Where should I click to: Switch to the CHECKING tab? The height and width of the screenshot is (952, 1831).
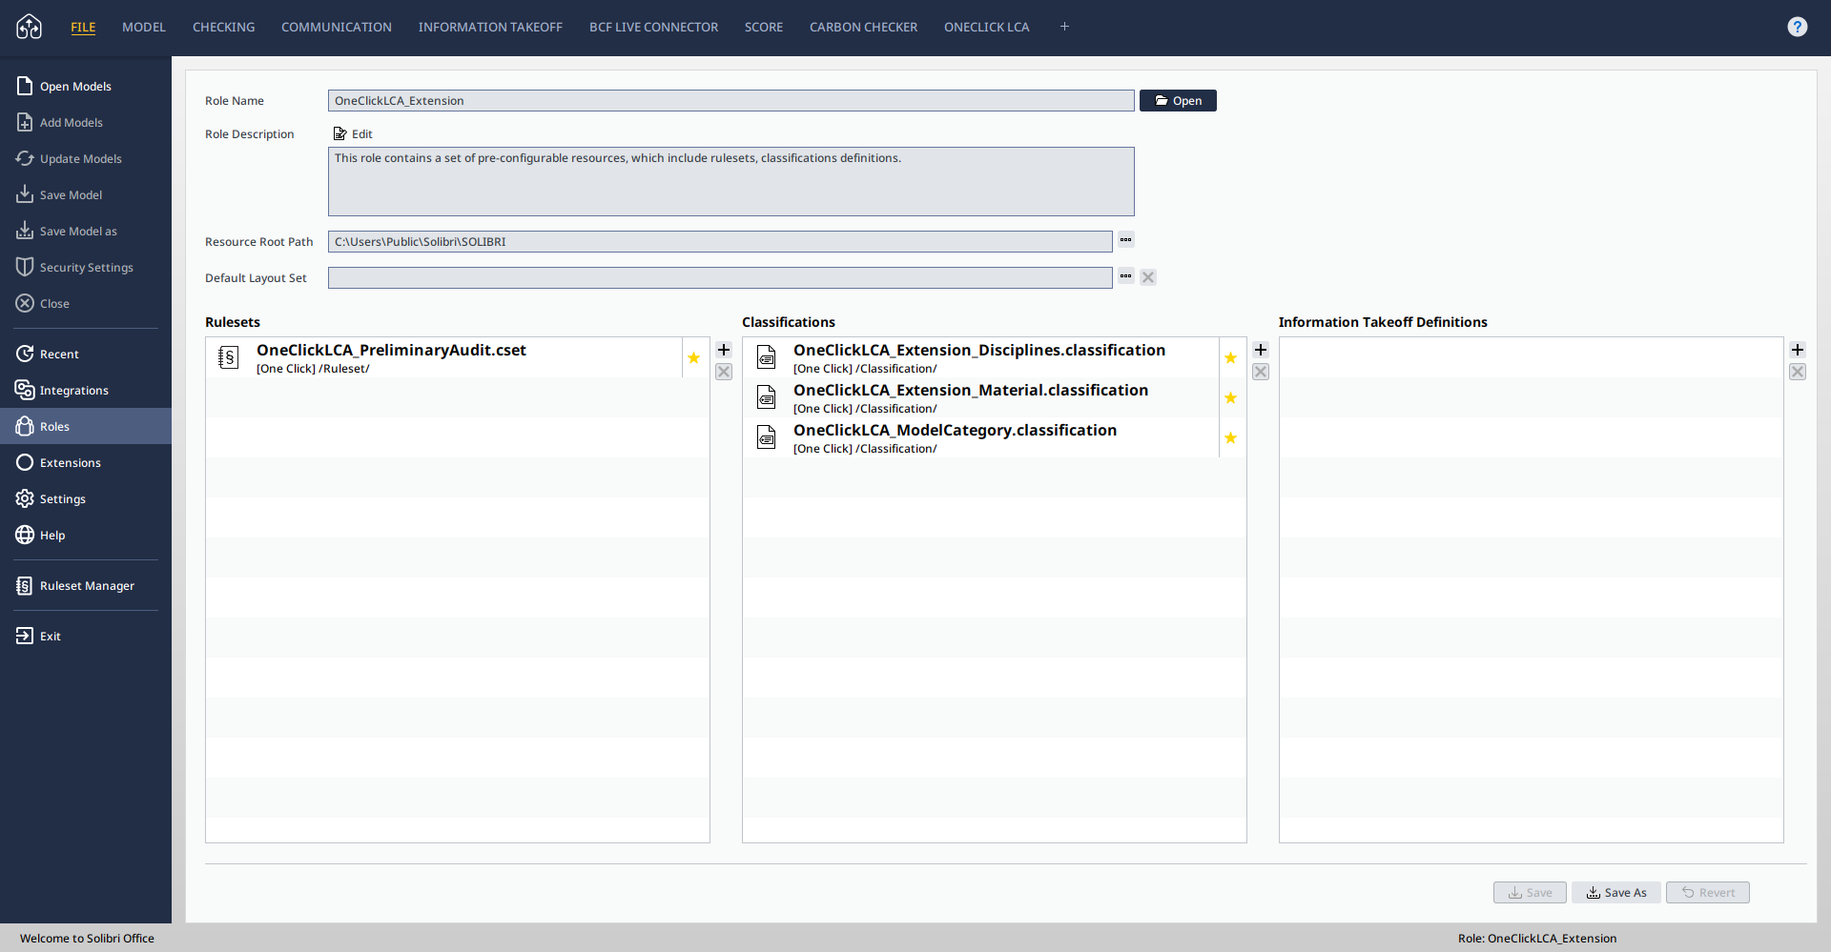pos(223,27)
